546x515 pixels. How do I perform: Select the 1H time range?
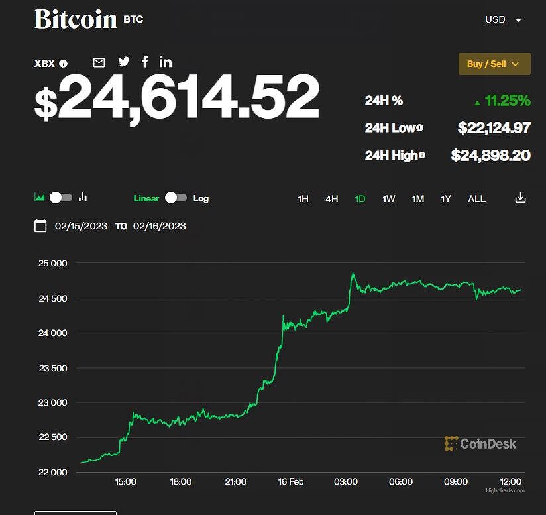(x=303, y=199)
